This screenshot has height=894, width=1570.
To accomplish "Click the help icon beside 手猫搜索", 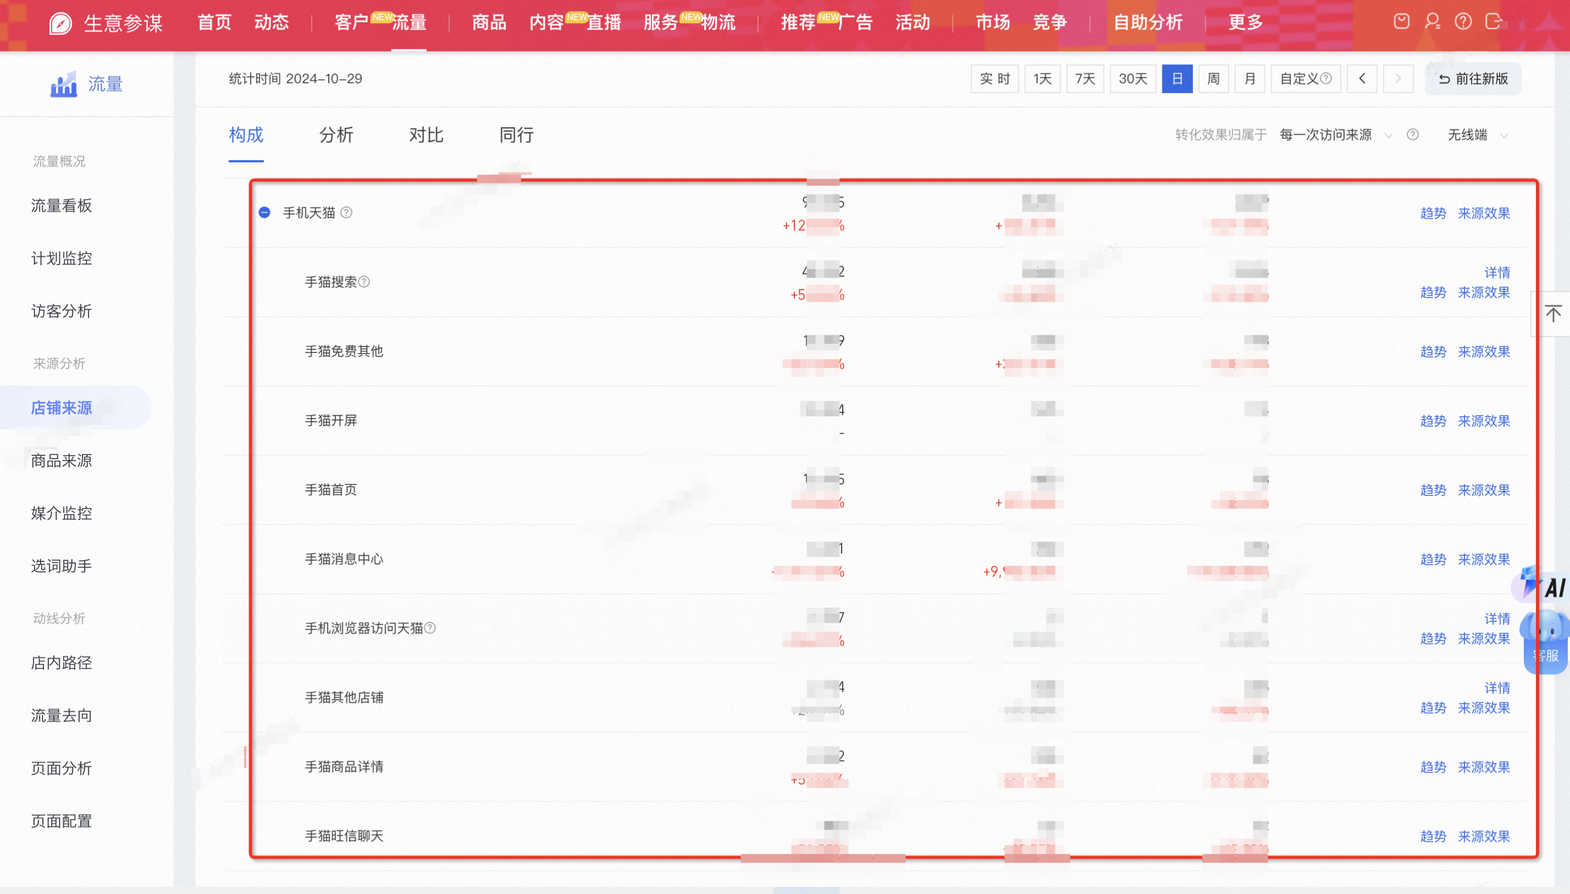I will click(364, 282).
